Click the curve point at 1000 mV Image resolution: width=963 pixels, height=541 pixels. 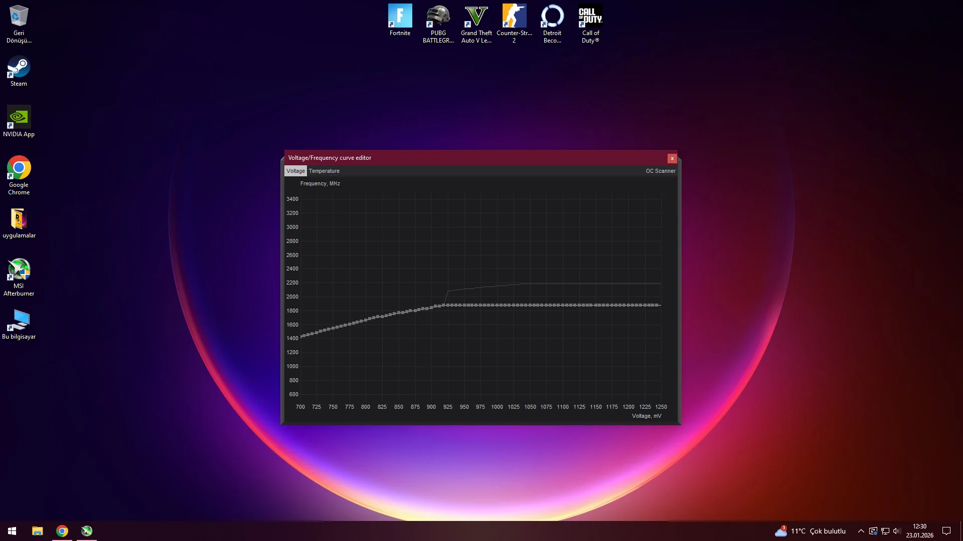click(x=497, y=305)
